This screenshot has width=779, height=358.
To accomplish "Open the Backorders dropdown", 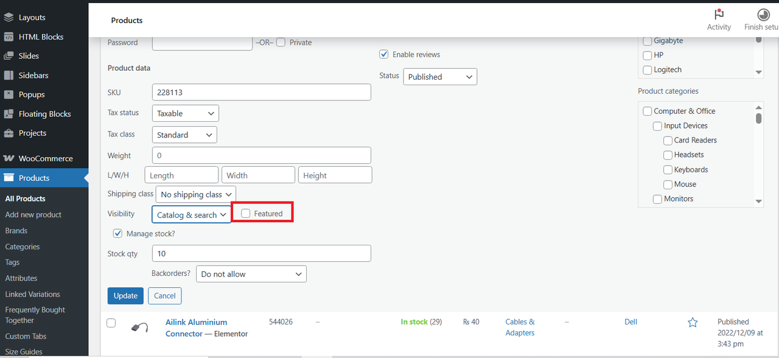I will click(251, 274).
